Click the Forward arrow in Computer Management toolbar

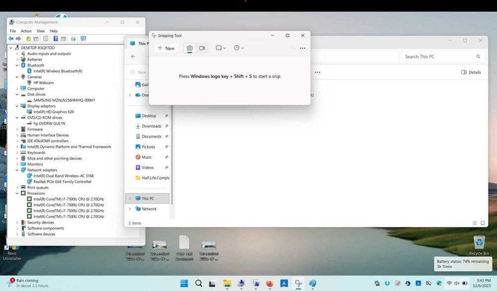pyautogui.click(x=18, y=39)
